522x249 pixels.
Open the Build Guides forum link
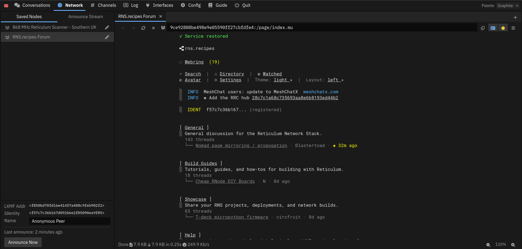[201, 164]
